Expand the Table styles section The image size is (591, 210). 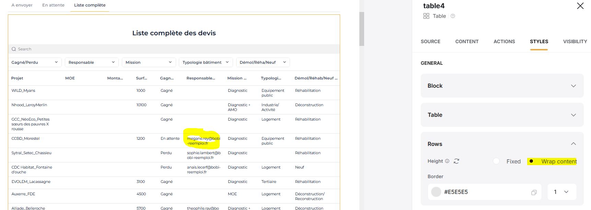click(502, 115)
